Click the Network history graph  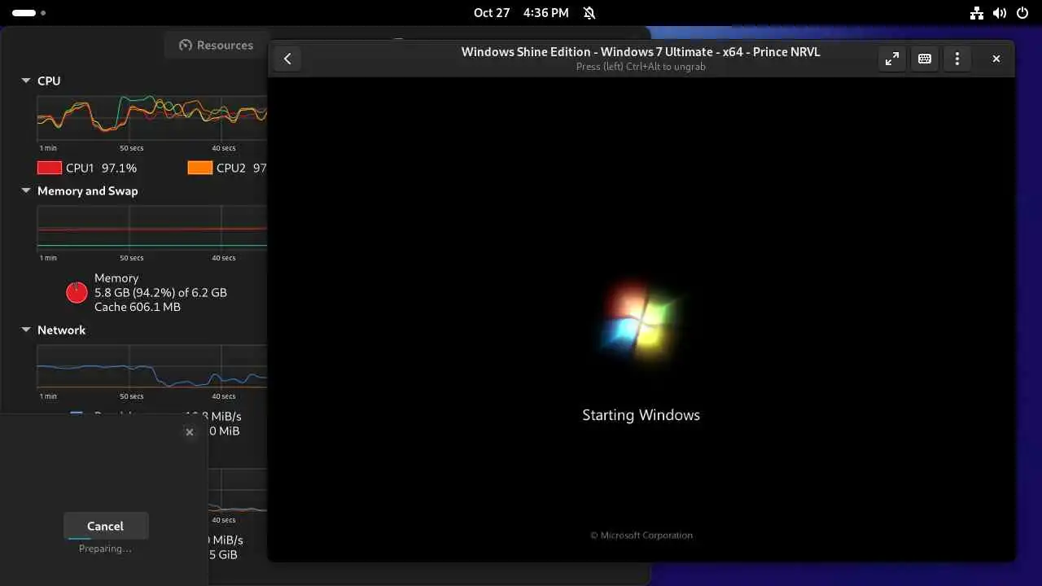152,367
